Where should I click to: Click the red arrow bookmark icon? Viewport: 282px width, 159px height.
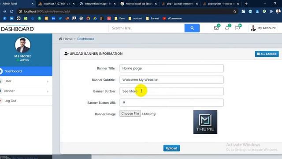109,19
